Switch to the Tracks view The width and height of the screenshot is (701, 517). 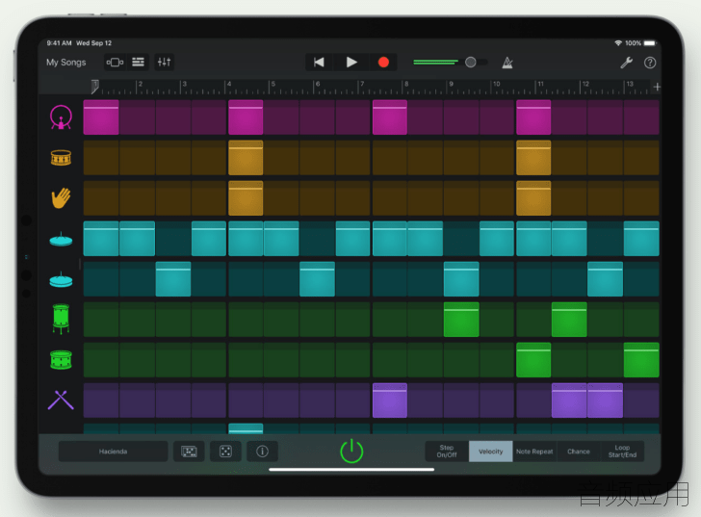coord(138,63)
